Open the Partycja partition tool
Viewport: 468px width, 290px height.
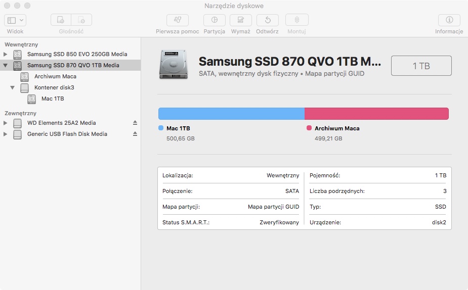(x=215, y=20)
